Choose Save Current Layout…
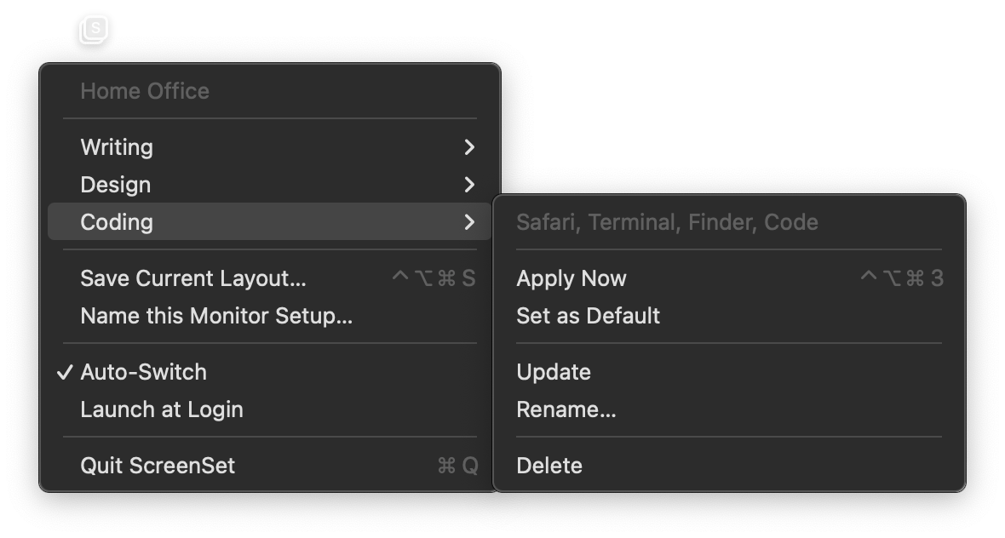 click(270, 278)
